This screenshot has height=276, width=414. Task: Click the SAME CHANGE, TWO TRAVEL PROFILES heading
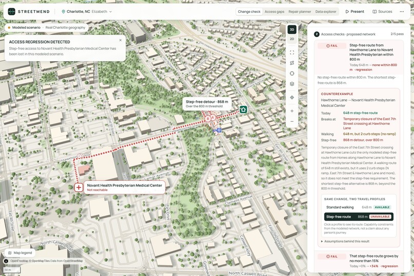click(354, 199)
